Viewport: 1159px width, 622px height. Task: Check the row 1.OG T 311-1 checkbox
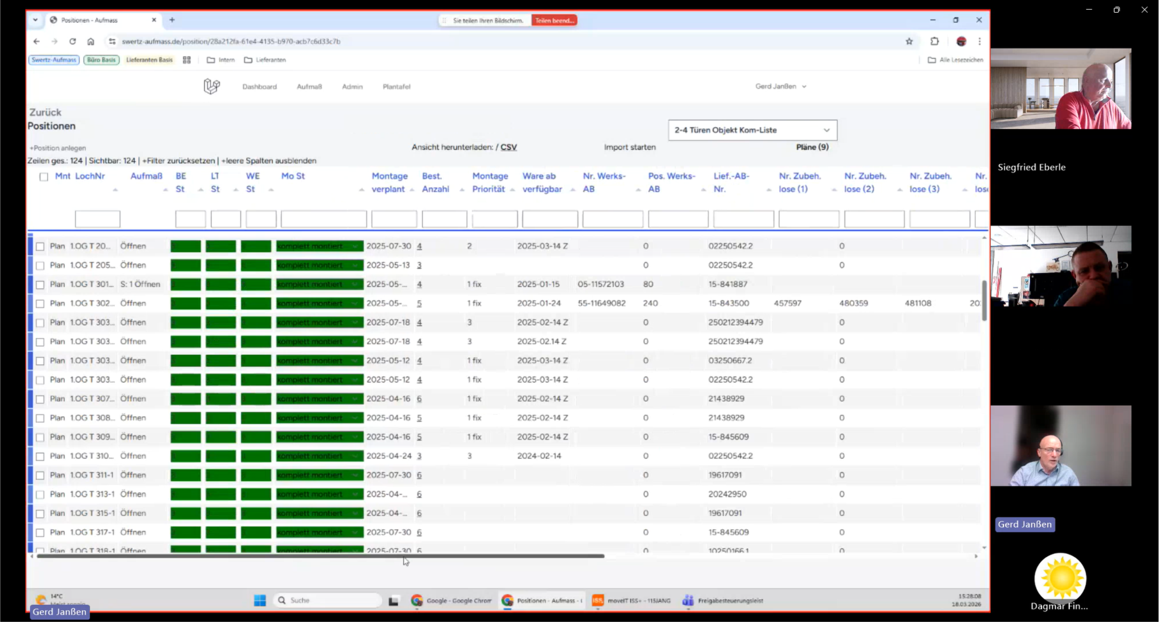click(40, 475)
